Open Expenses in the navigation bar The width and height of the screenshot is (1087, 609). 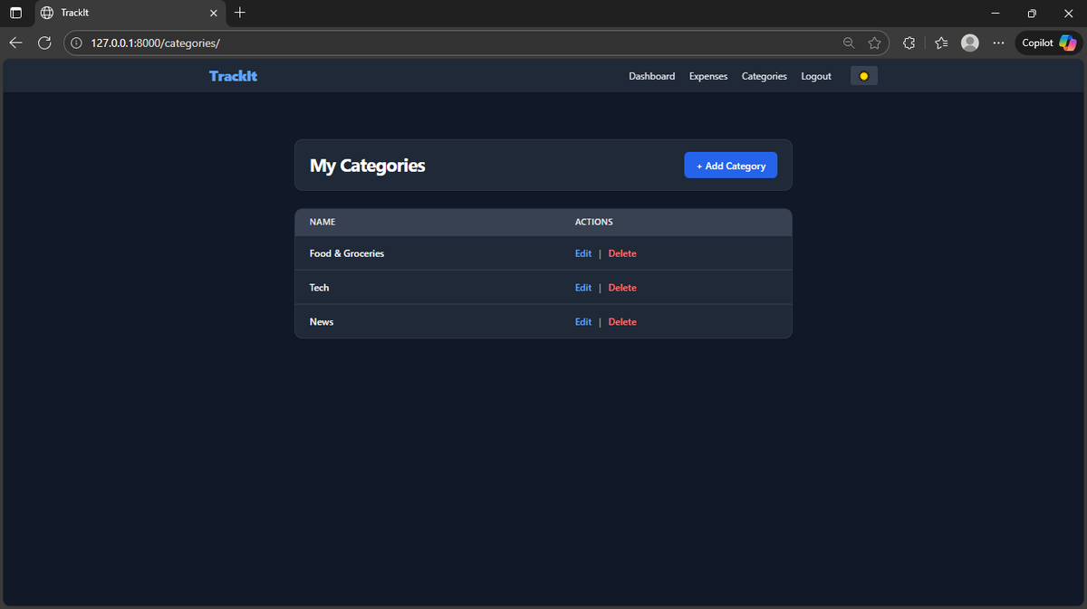click(x=708, y=76)
